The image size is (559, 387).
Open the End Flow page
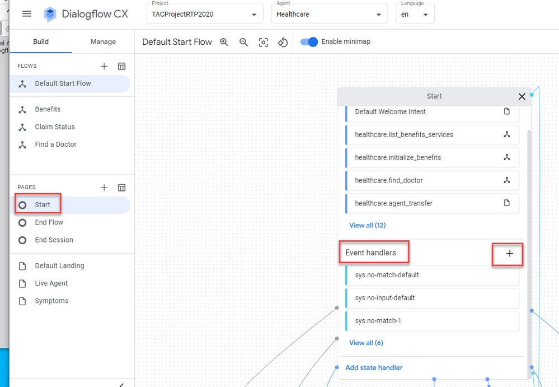71,222
